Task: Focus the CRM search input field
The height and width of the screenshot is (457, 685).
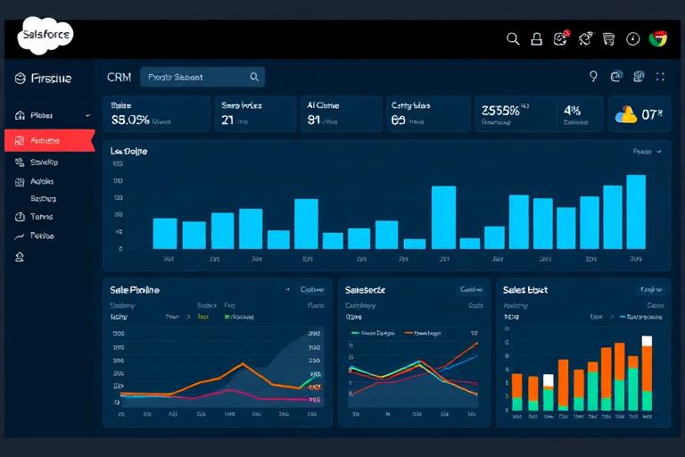Action: point(202,77)
